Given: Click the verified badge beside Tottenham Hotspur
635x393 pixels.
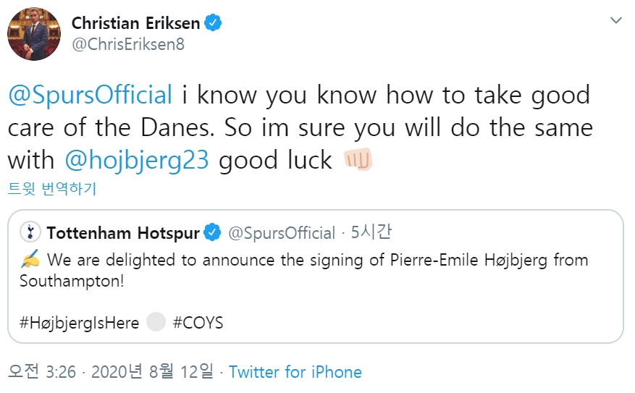Looking at the screenshot, I should pyautogui.click(x=212, y=233).
